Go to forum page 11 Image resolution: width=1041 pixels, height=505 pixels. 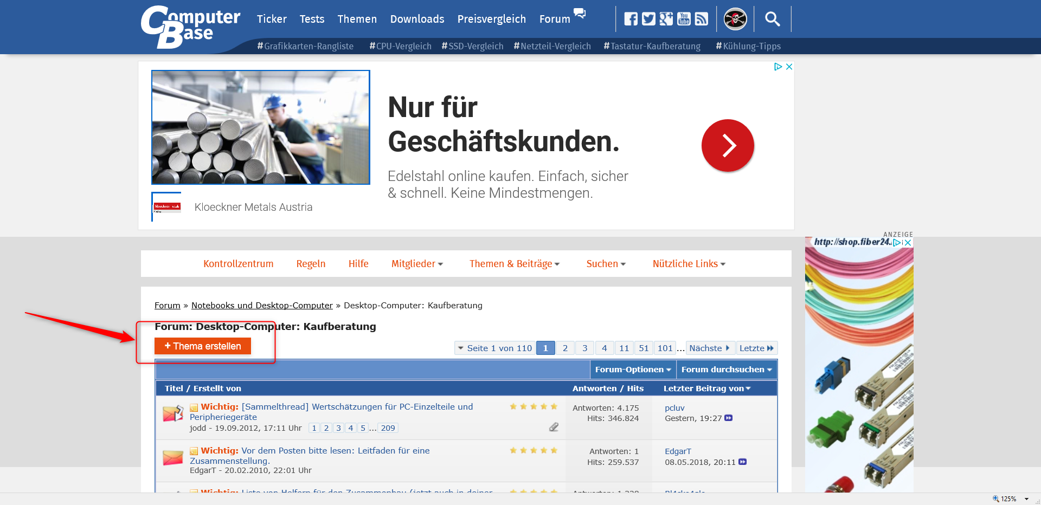(624, 348)
